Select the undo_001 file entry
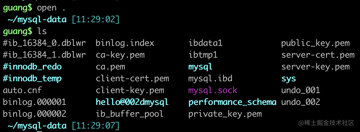Image resolution: width=360 pixels, height=132 pixels. pyautogui.click(x=301, y=90)
